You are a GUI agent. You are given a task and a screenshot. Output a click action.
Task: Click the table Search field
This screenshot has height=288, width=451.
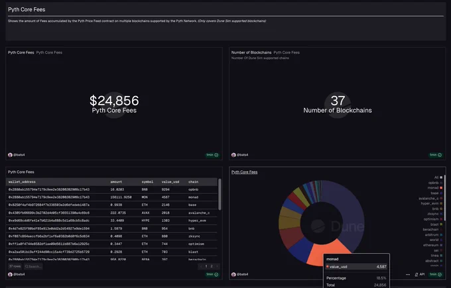[33, 266]
